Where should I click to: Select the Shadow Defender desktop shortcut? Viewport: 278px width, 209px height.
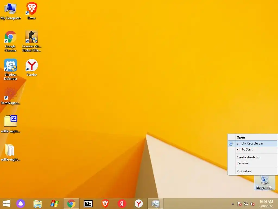click(x=11, y=69)
